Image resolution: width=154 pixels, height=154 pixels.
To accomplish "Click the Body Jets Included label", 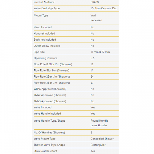I will (x=45, y=40).
